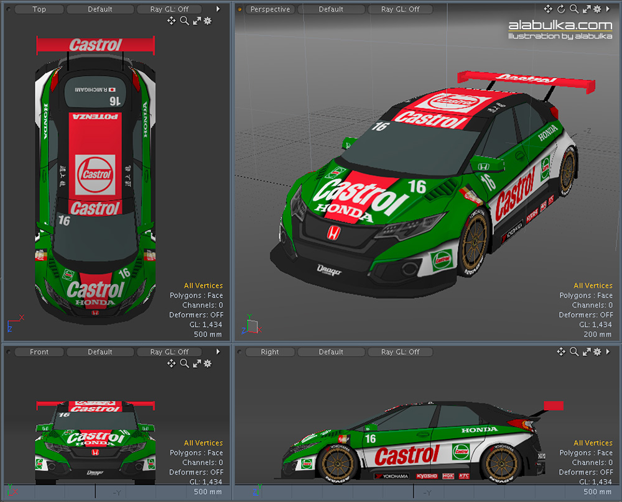
Task: Open the Top viewport gear settings
Action: 208,21
